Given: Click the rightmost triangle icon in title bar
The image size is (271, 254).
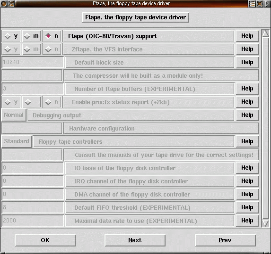Looking at the screenshot, I should pyautogui.click(x=267, y=3).
